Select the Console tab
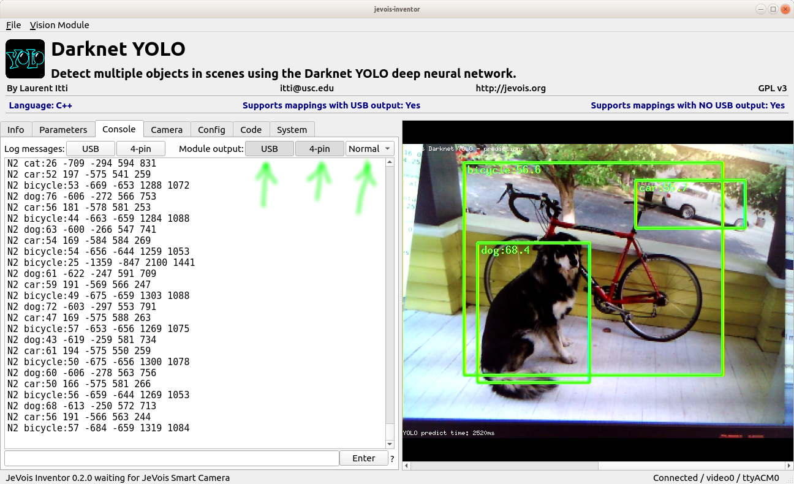The width and height of the screenshot is (794, 484). (x=119, y=129)
